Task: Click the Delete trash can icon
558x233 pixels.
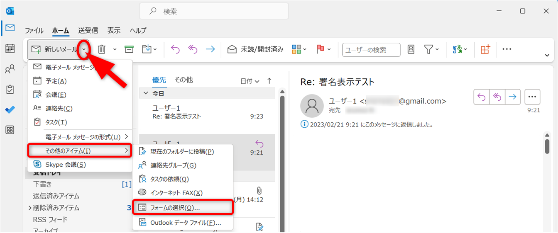Action: tap(102, 49)
